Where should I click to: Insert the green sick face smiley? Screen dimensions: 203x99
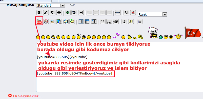(x=161, y=37)
